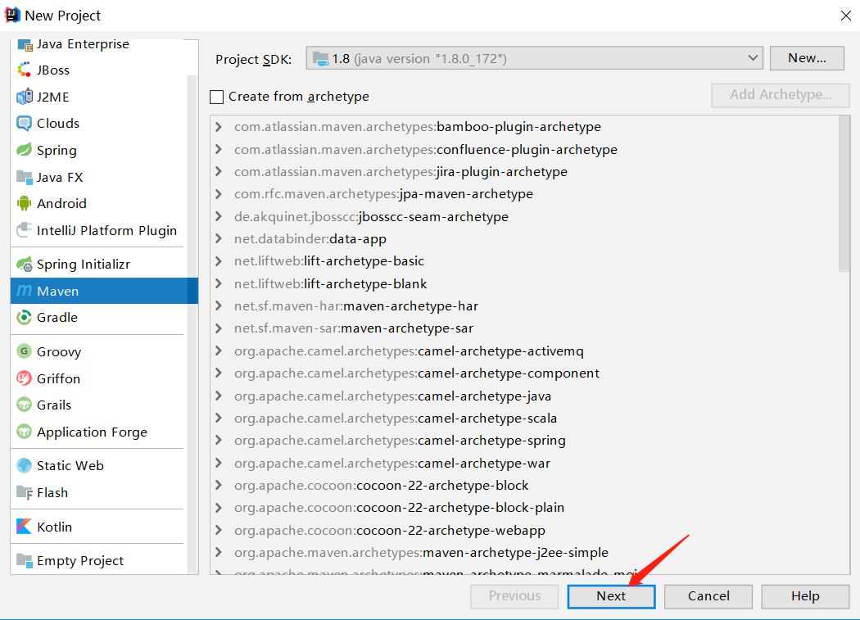Select cocoon-22-archetype-block-plain row

(x=524, y=508)
